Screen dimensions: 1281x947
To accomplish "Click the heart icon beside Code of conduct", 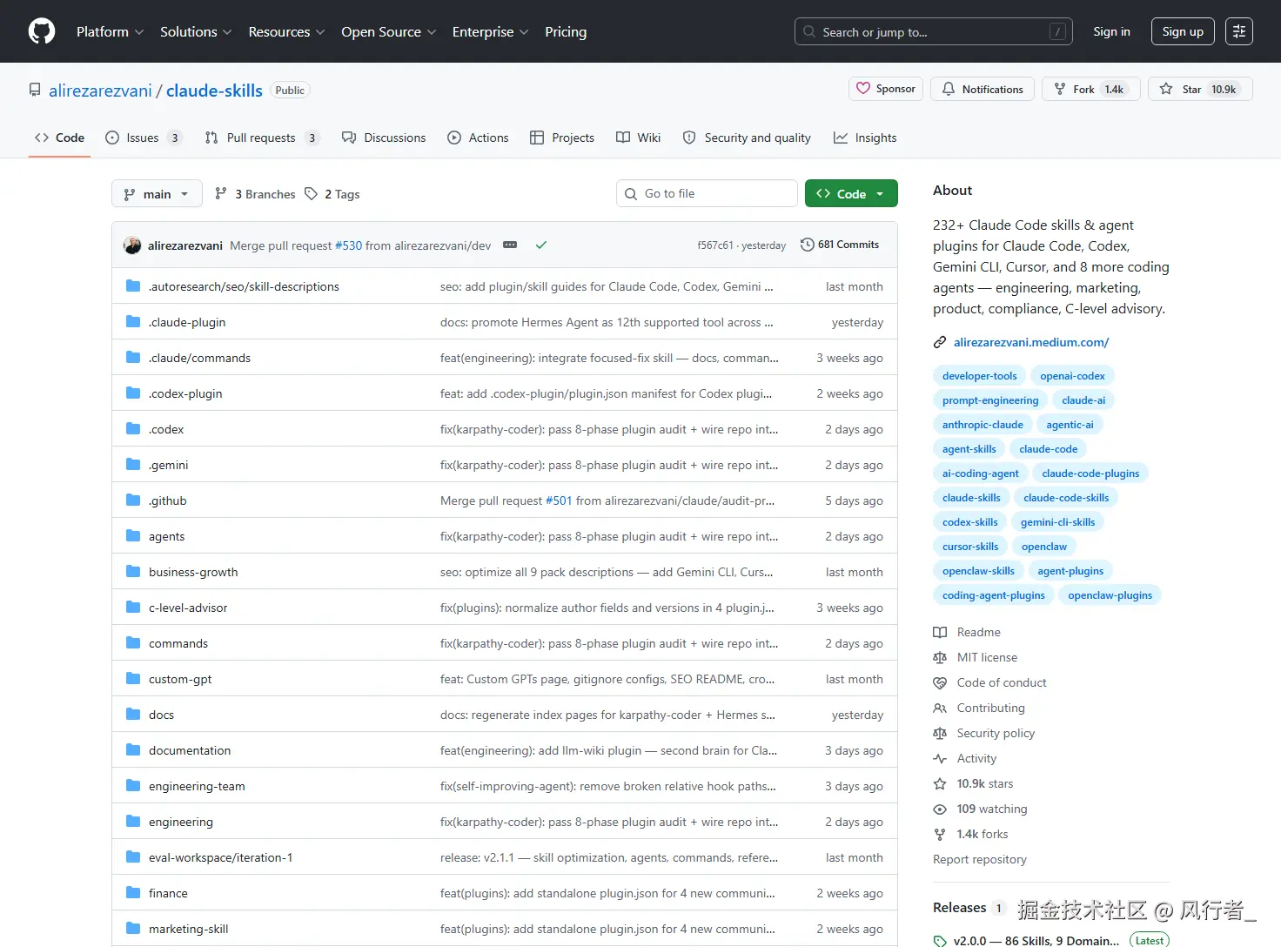I will click(940, 682).
